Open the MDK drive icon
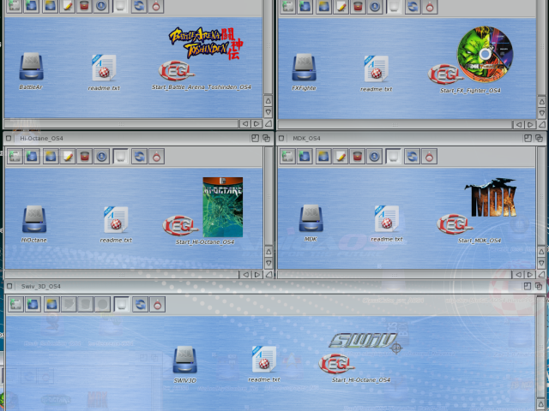 coord(311,219)
